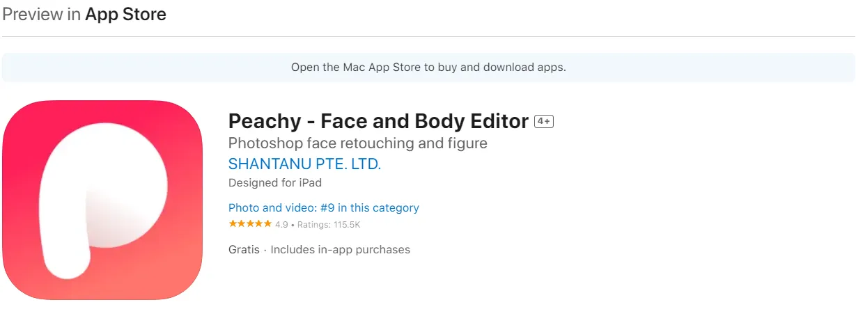Click the Designed for iPad label
The height and width of the screenshot is (316, 856).
(274, 183)
